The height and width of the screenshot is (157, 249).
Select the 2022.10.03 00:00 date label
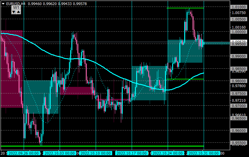(x=60, y=153)
